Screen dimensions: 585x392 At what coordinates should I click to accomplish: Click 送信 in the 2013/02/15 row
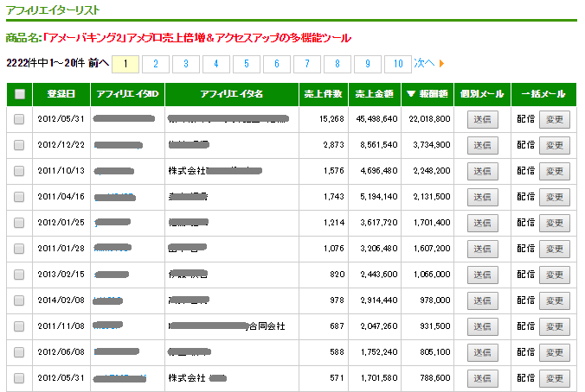pyautogui.click(x=483, y=275)
